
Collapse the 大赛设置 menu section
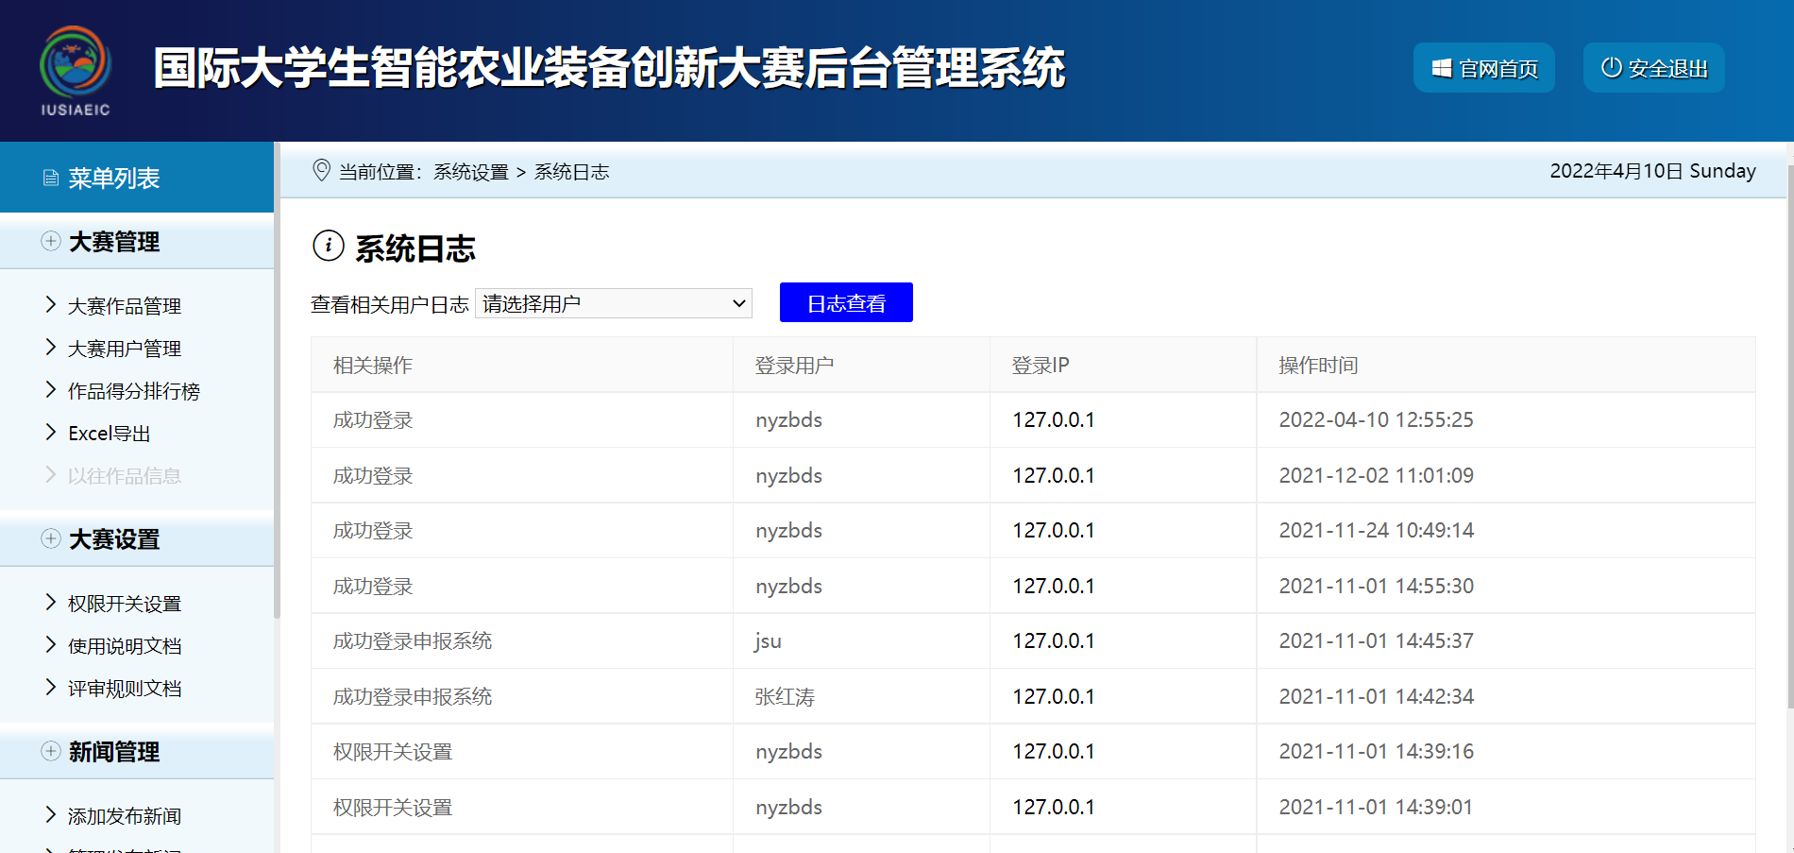pyautogui.click(x=114, y=539)
